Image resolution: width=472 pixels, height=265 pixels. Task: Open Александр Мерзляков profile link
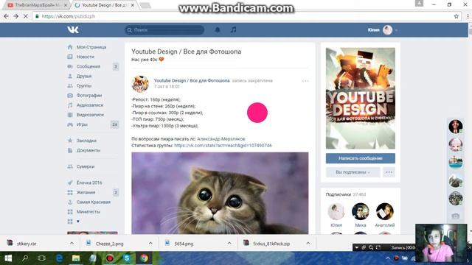221,139
